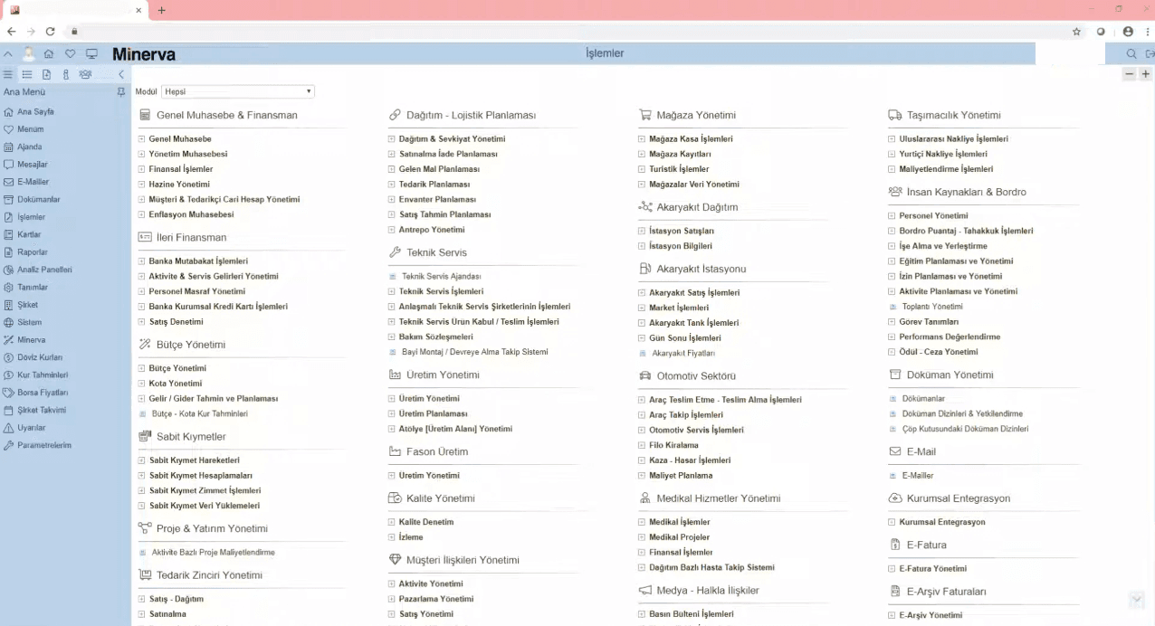Select Raporlar in the Ana Menü
The image size is (1155, 626).
tap(33, 252)
